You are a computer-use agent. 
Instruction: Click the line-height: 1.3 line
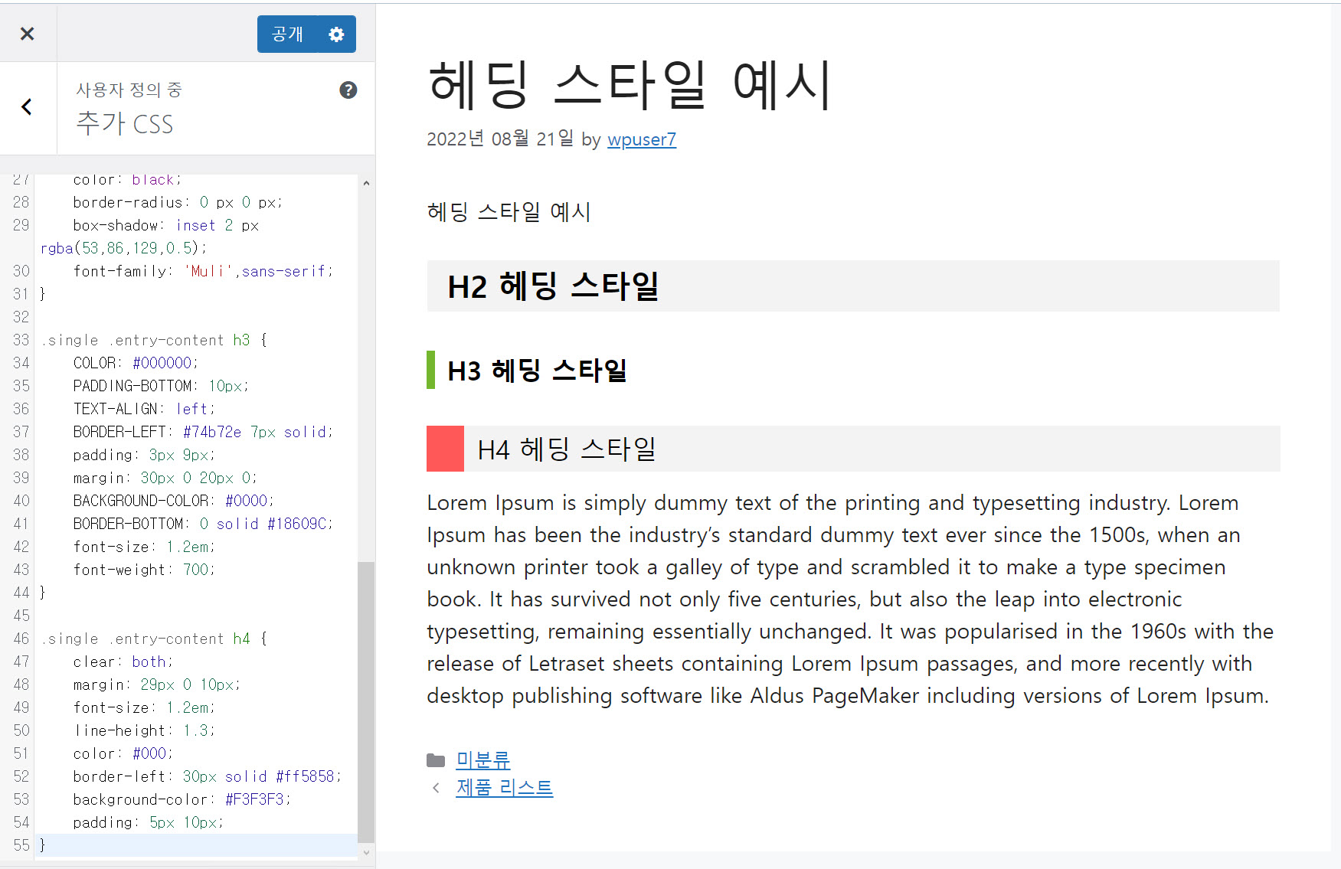tap(144, 730)
